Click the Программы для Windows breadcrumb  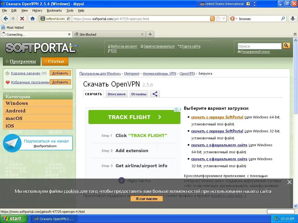pos(100,73)
